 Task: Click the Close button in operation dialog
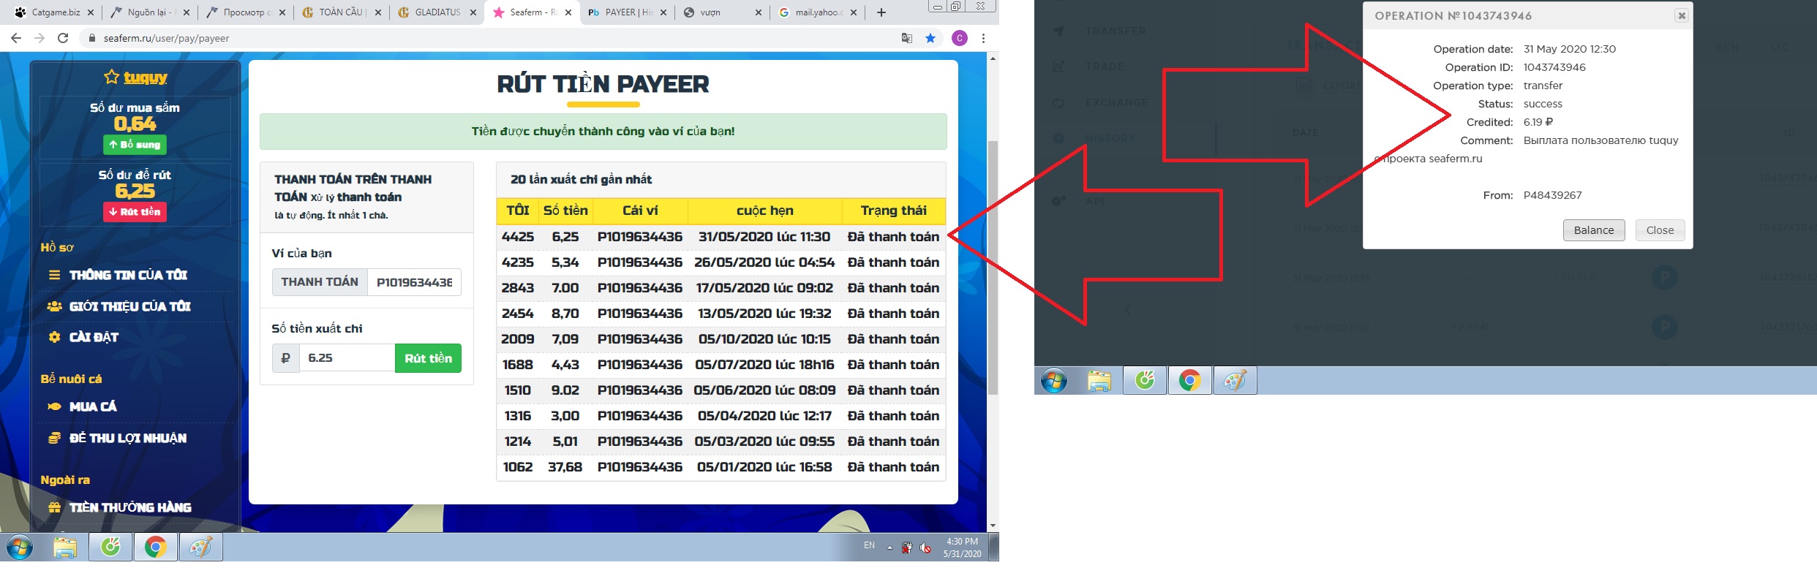1660,230
